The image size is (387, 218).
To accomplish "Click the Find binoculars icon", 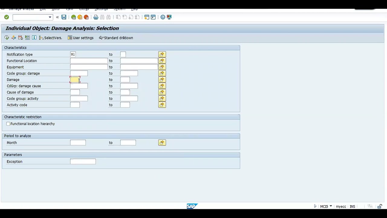I will coord(102,17).
